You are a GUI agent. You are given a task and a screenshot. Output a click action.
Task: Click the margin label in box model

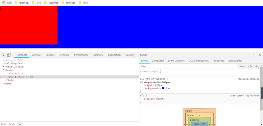click(188, 111)
